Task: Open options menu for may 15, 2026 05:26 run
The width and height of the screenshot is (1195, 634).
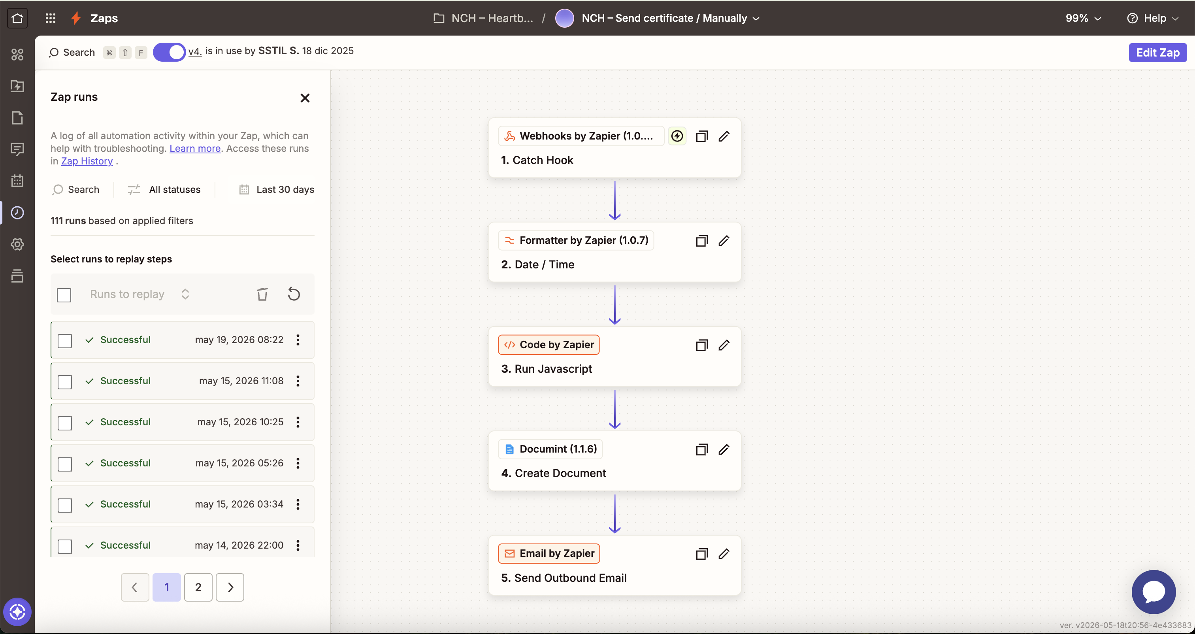Action: click(298, 463)
